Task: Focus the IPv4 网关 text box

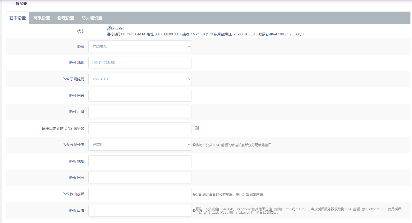Action: pyautogui.click(x=140, y=96)
